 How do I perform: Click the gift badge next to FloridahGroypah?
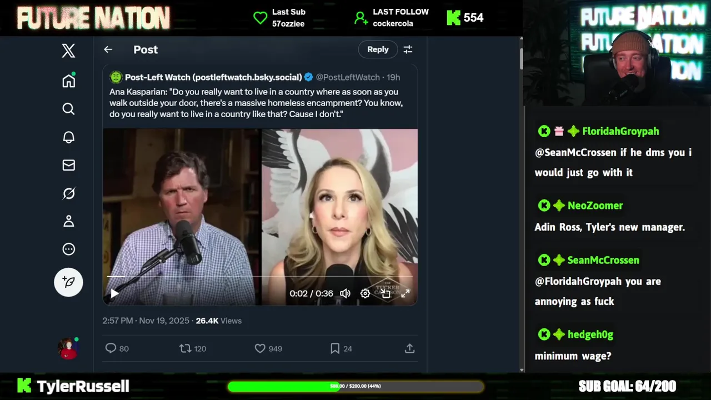pos(558,131)
